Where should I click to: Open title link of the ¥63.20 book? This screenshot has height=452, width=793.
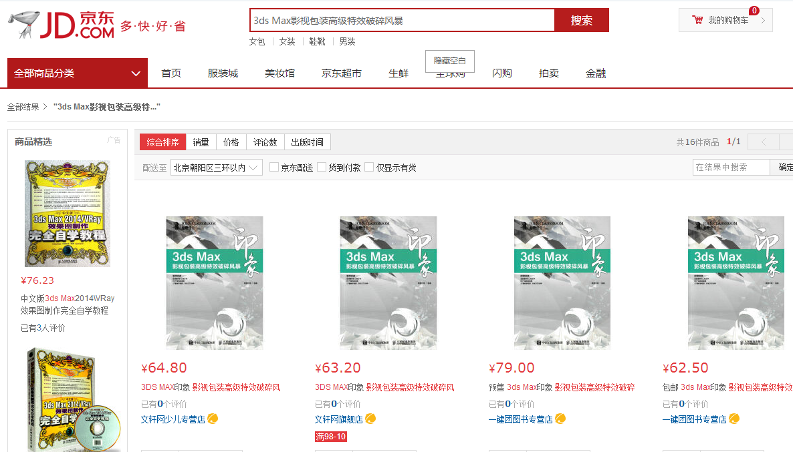[385, 387]
